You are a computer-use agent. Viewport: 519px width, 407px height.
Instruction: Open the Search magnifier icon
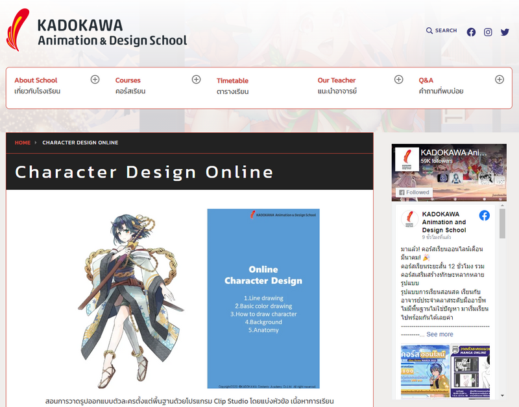[429, 30]
